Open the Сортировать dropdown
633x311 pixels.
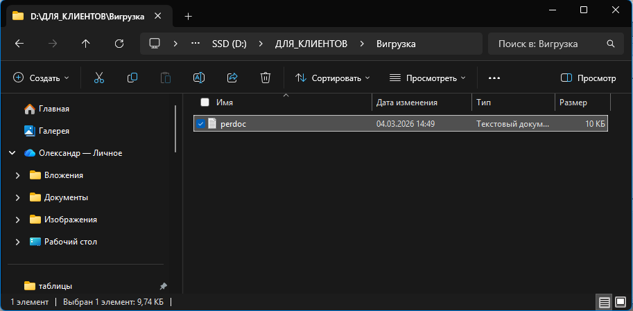[333, 78]
